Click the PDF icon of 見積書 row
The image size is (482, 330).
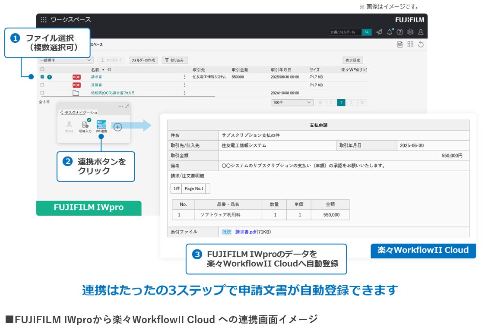pos(76,85)
